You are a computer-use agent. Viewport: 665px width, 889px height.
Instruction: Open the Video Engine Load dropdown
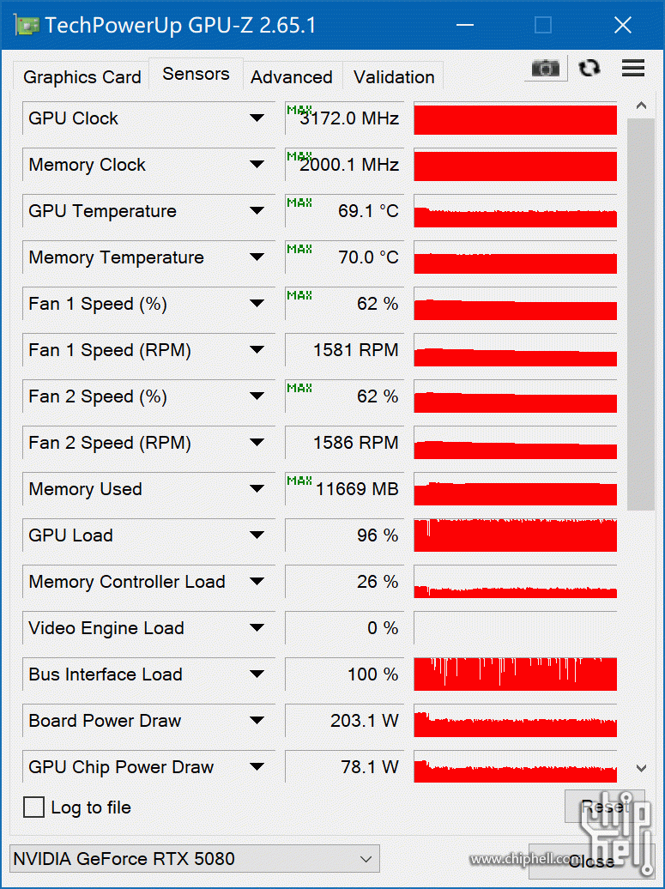pos(257,627)
